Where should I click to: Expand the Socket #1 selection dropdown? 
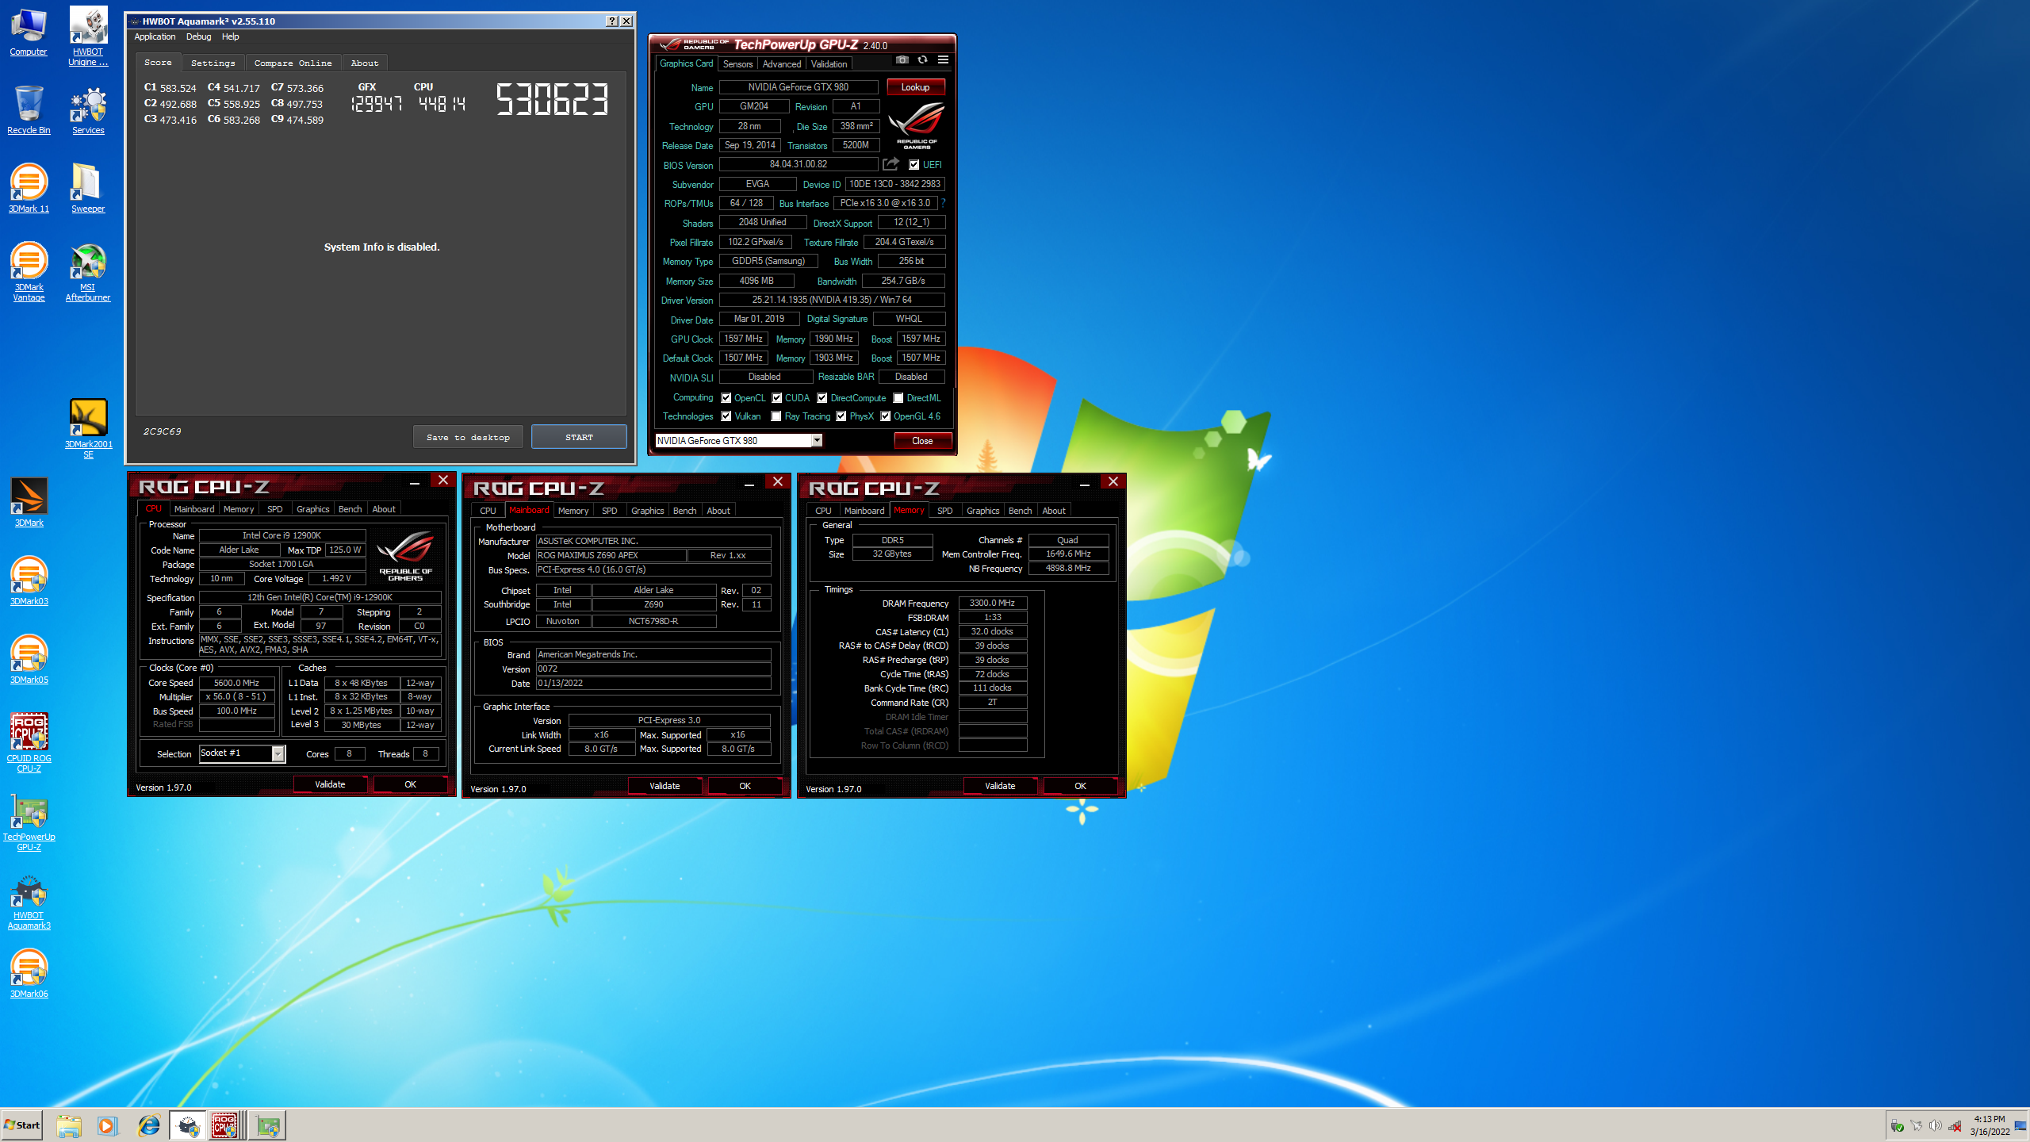(x=278, y=753)
